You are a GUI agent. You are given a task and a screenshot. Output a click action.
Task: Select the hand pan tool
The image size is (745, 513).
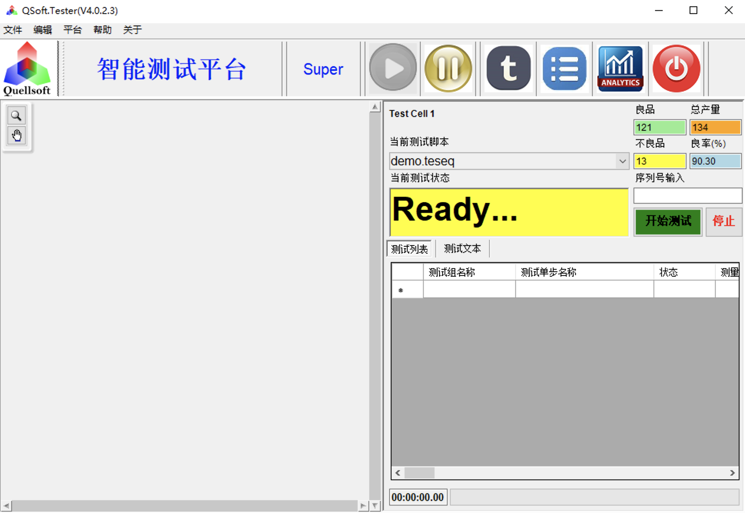[x=16, y=136]
